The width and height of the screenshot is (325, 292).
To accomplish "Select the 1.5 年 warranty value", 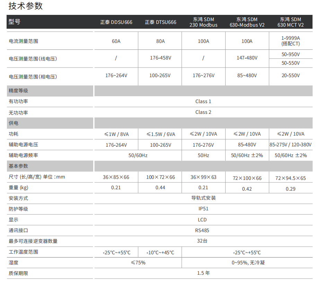I will click(x=203, y=273).
